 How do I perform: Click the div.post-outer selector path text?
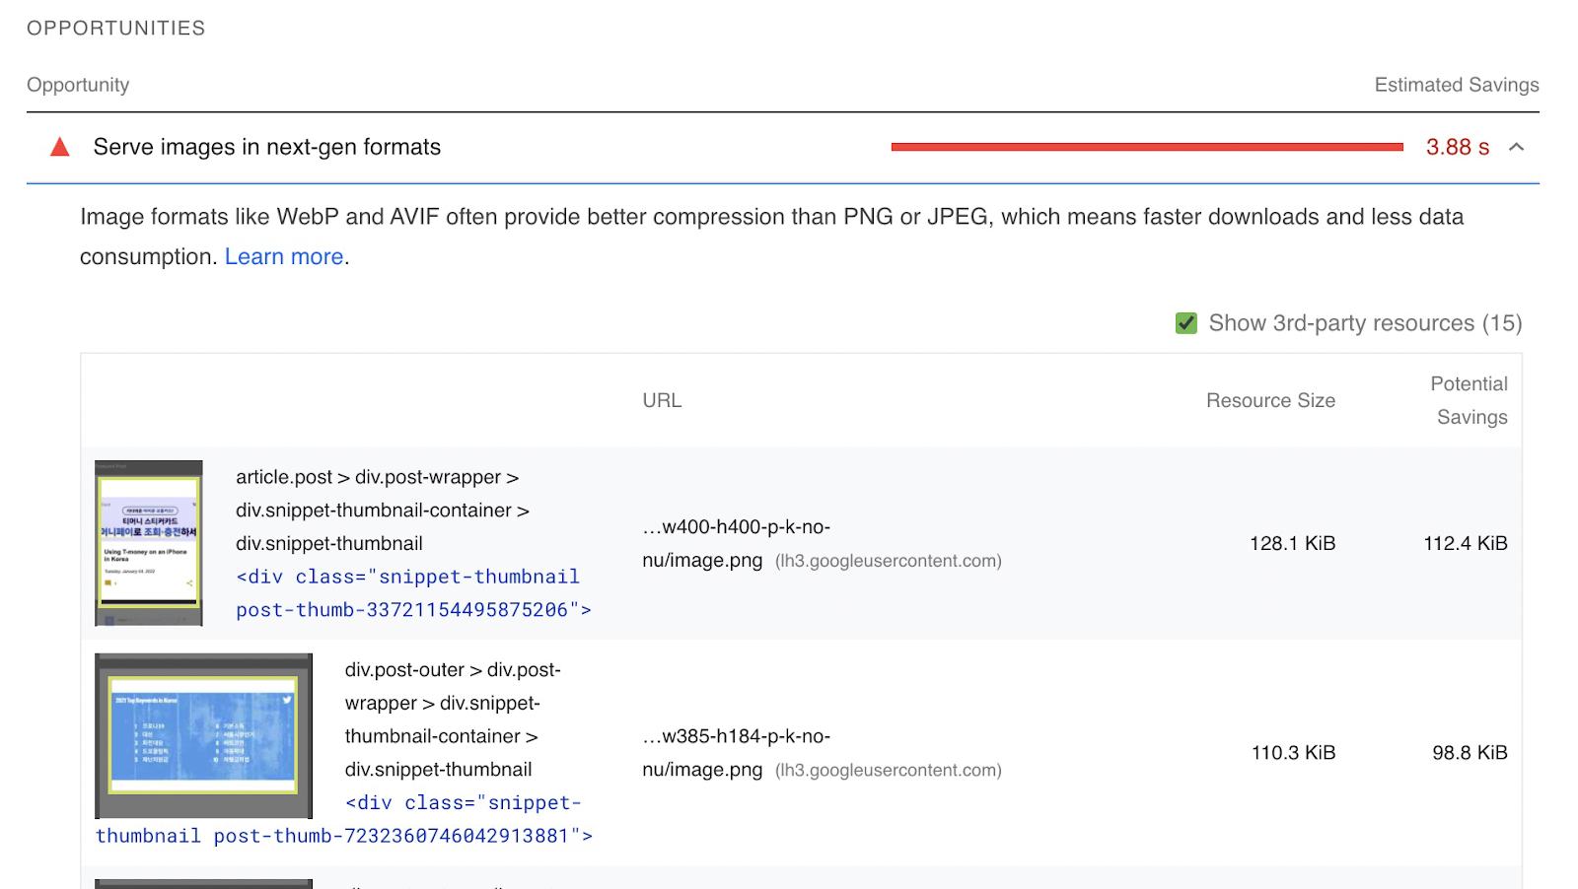point(453,719)
